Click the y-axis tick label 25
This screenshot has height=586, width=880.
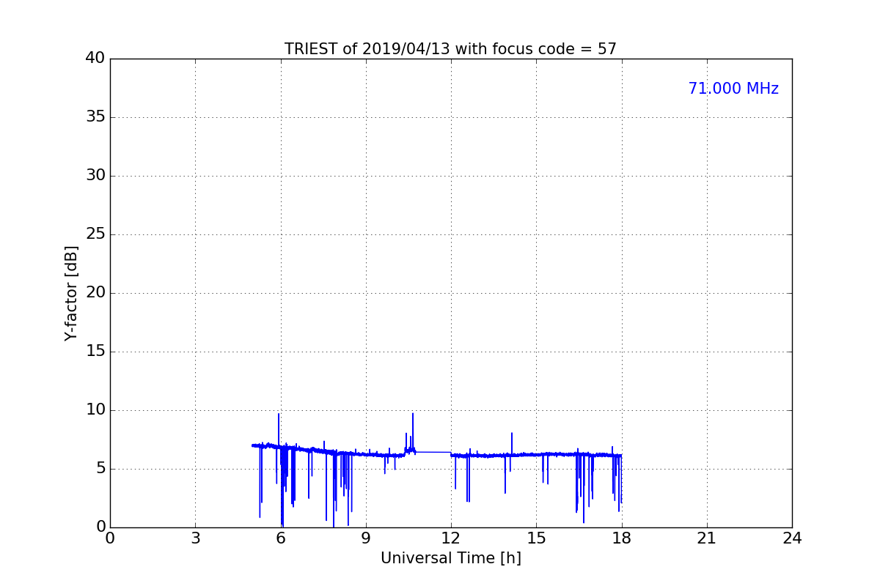(95, 234)
